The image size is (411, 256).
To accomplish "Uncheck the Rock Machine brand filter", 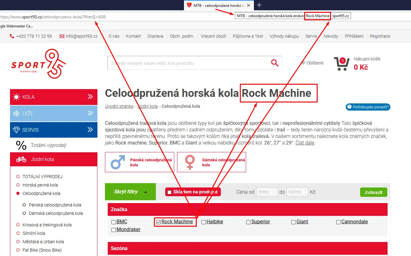I will [159, 222].
